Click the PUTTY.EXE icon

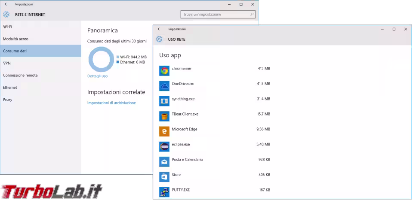(164, 192)
